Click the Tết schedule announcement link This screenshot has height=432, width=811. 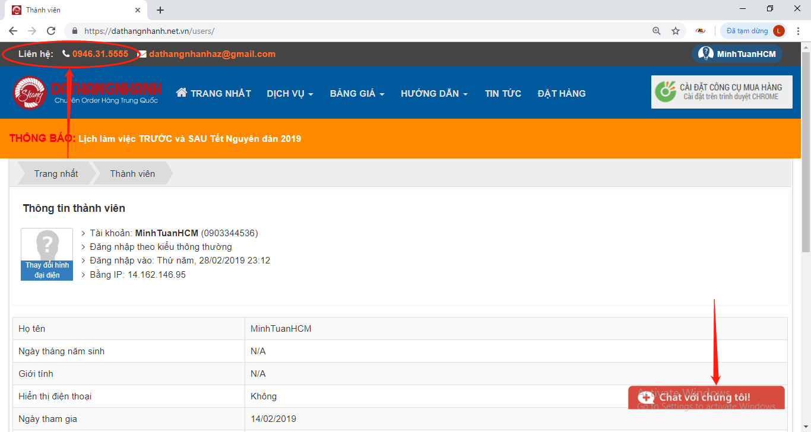point(189,139)
